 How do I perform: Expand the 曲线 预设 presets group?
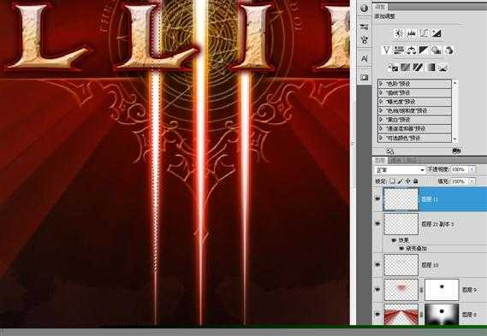tap(381, 92)
